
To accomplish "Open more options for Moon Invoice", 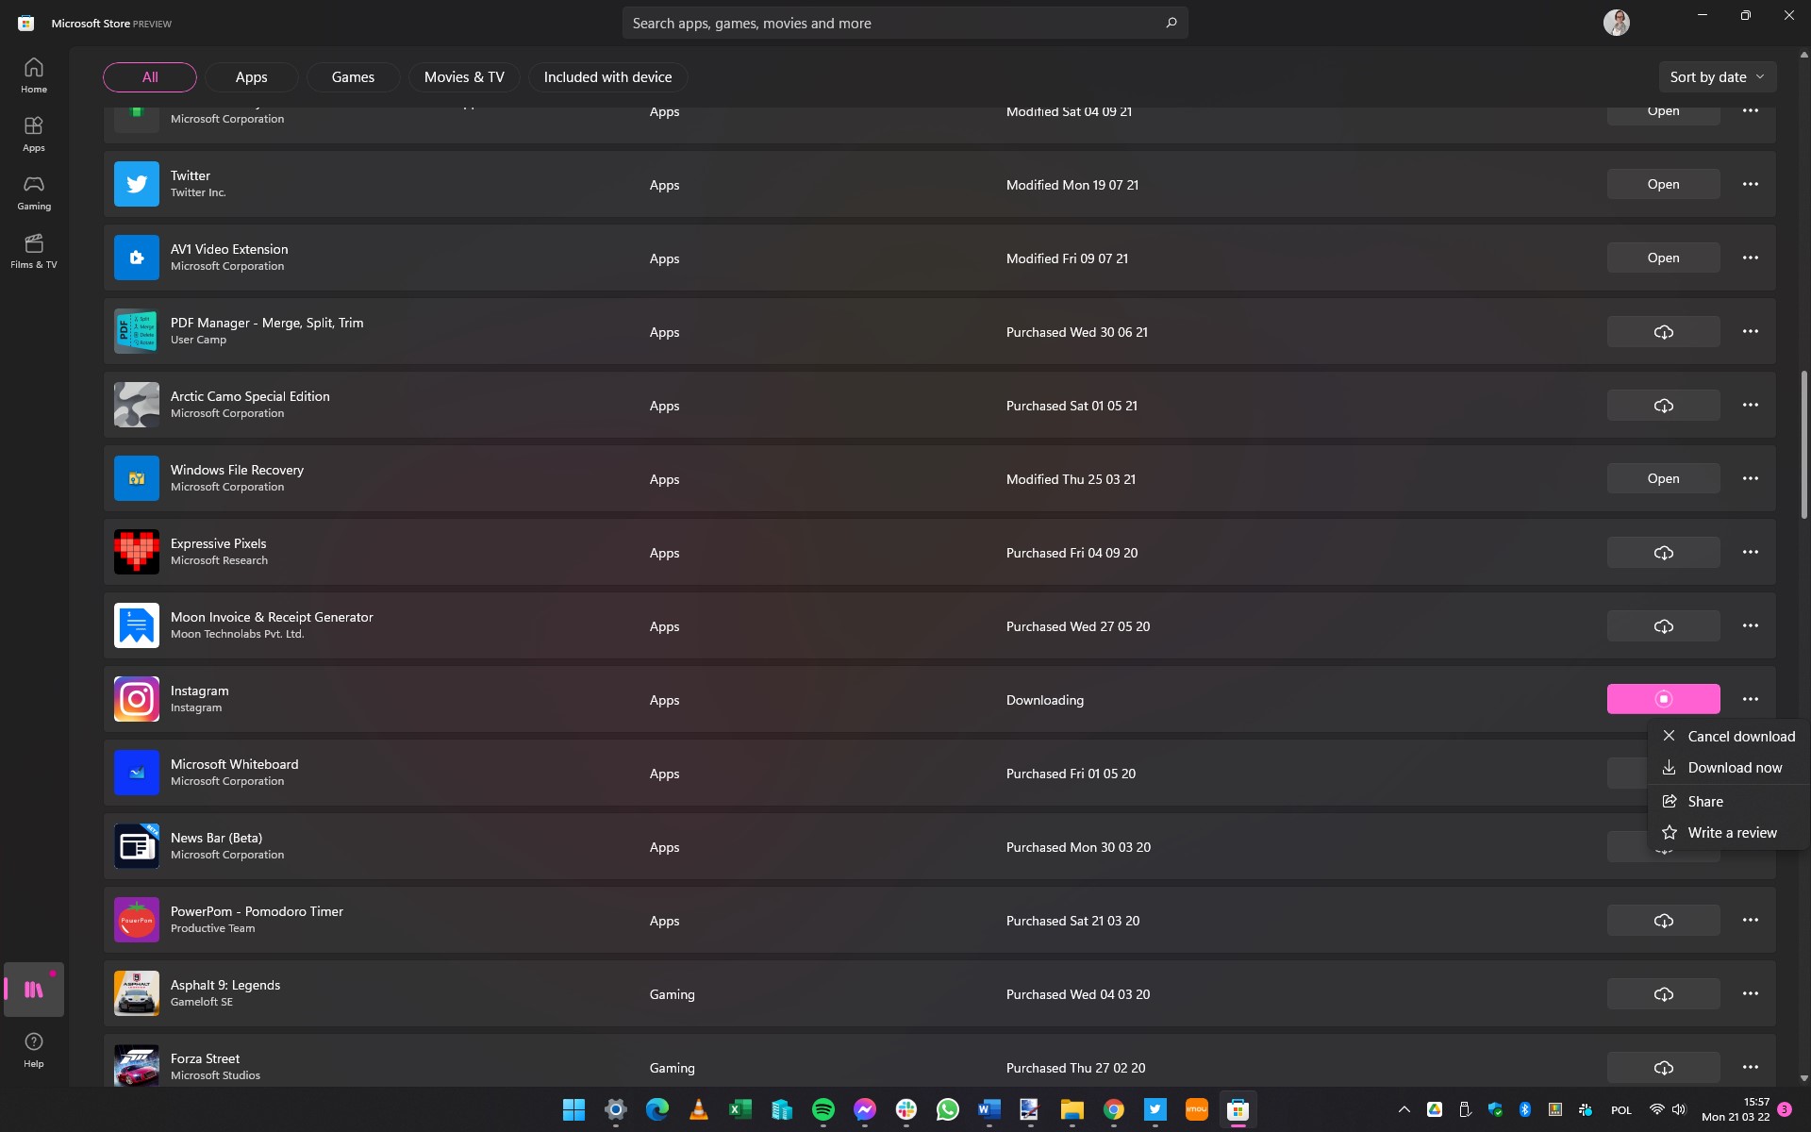I will [x=1751, y=625].
